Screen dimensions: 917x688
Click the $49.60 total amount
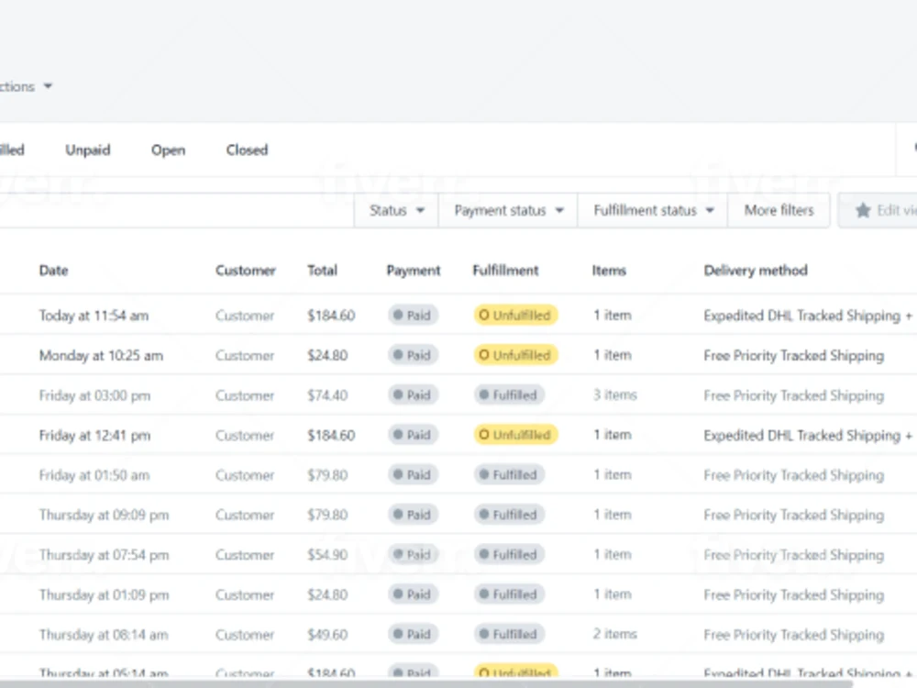point(327,635)
